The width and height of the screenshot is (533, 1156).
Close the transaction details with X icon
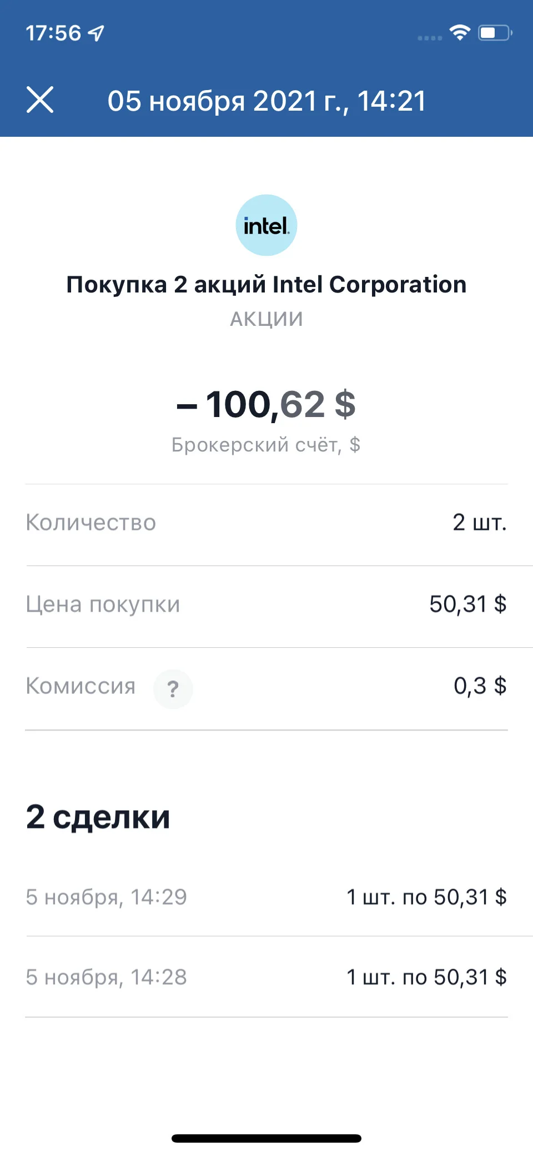pyautogui.click(x=40, y=100)
